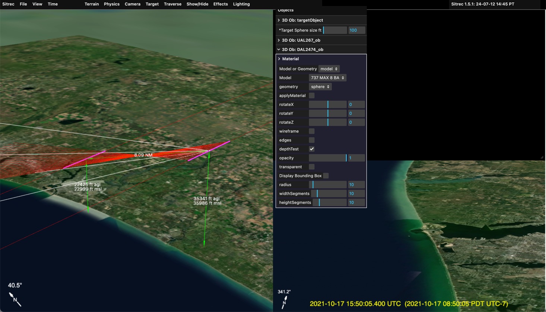Uncheck the depthTest checkbox
Screen dimensions: 546x312
click(312, 149)
